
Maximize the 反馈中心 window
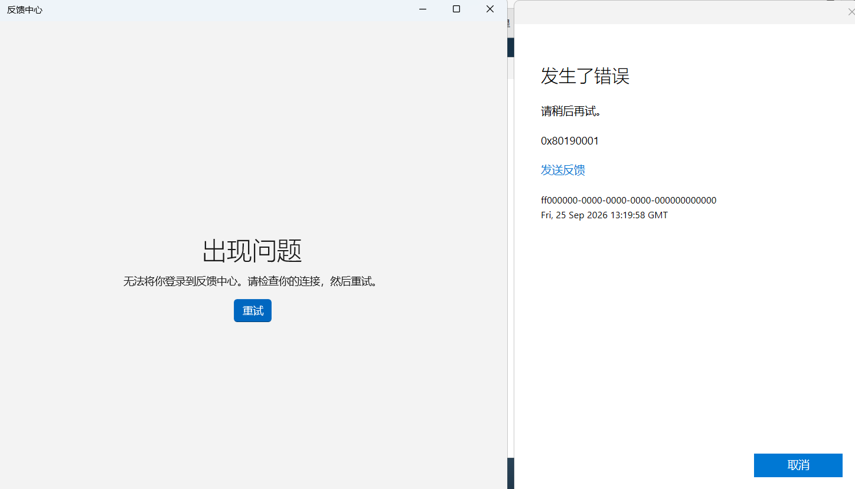tap(456, 9)
